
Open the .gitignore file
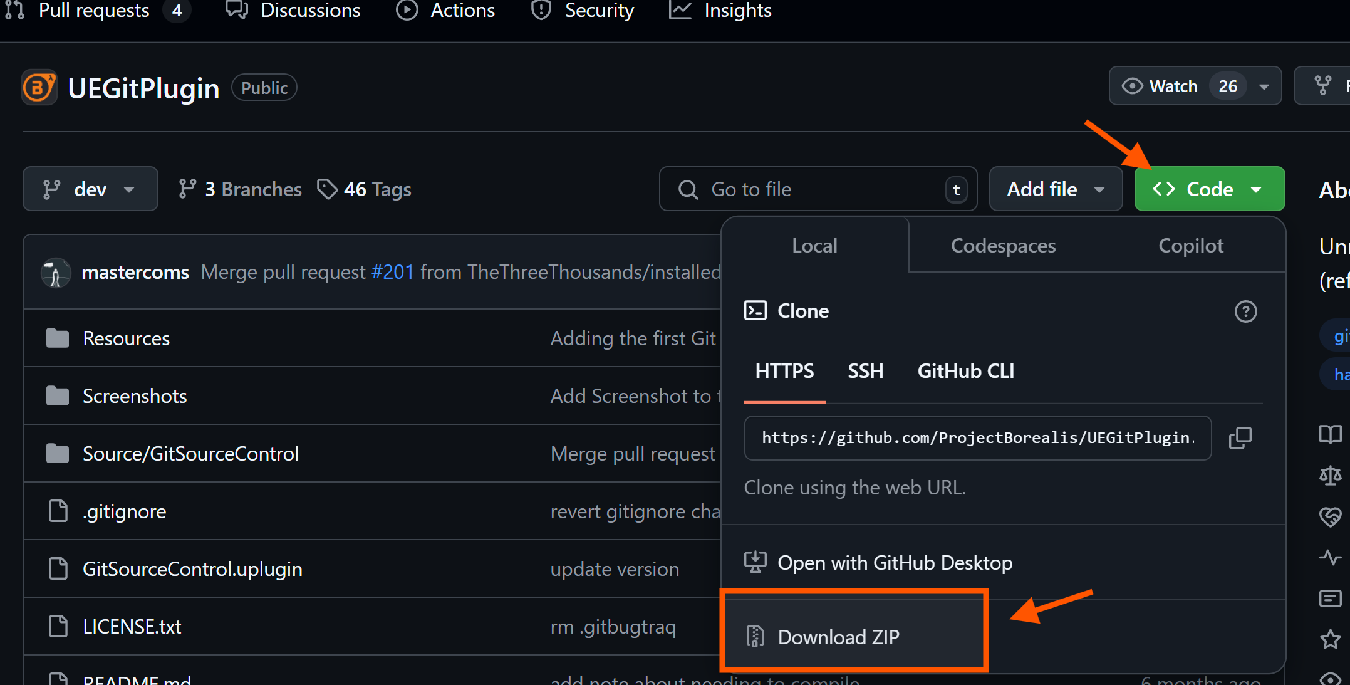[x=124, y=511]
